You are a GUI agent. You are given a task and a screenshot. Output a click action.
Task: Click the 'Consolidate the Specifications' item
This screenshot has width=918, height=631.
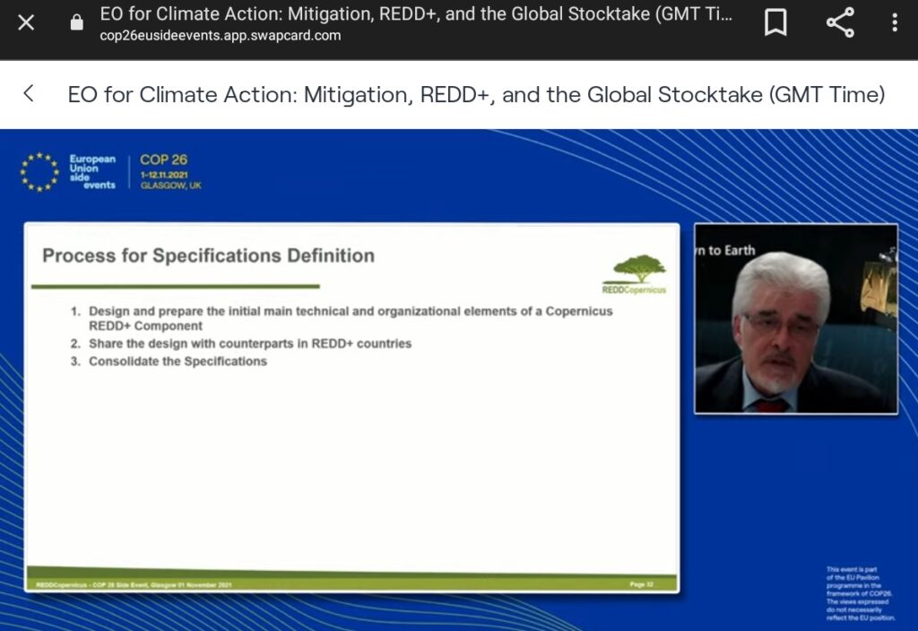click(178, 361)
